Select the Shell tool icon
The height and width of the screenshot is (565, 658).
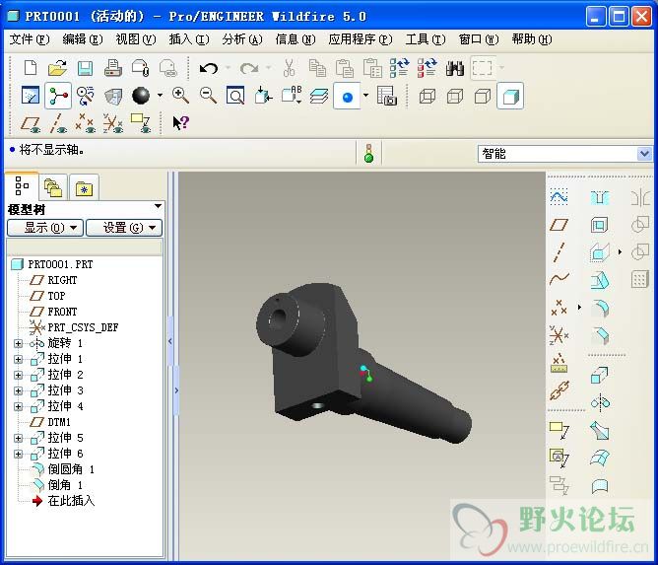tap(599, 225)
